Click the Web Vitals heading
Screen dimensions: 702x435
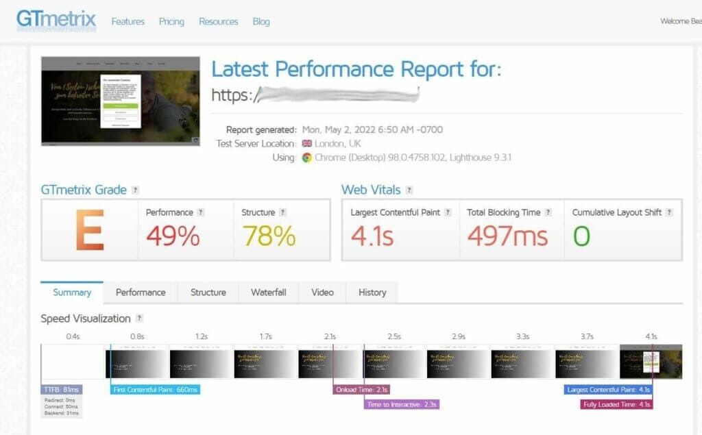[371, 190]
